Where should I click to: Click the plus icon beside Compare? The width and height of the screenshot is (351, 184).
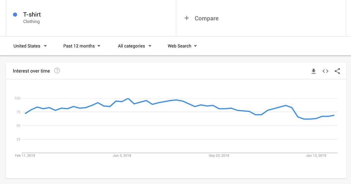[x=187, y=18]
